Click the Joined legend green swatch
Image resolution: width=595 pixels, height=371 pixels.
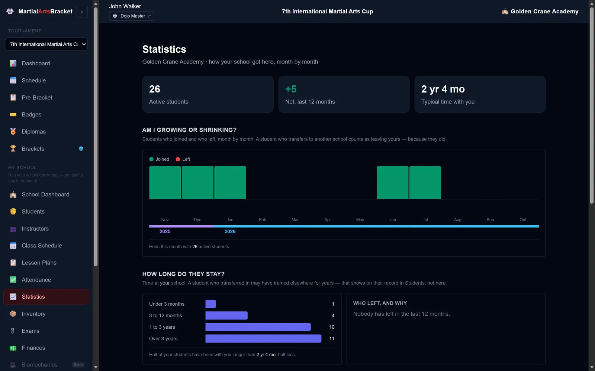(x=151, y=159)
